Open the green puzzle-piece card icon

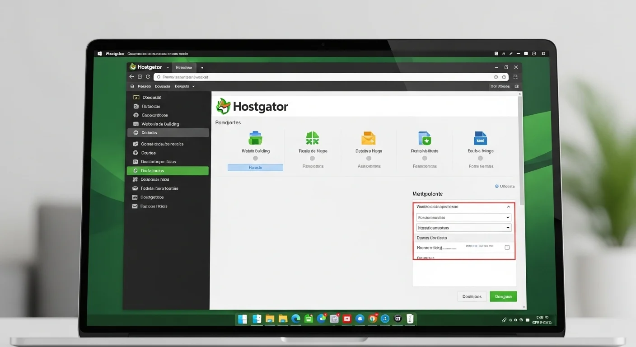313,138
